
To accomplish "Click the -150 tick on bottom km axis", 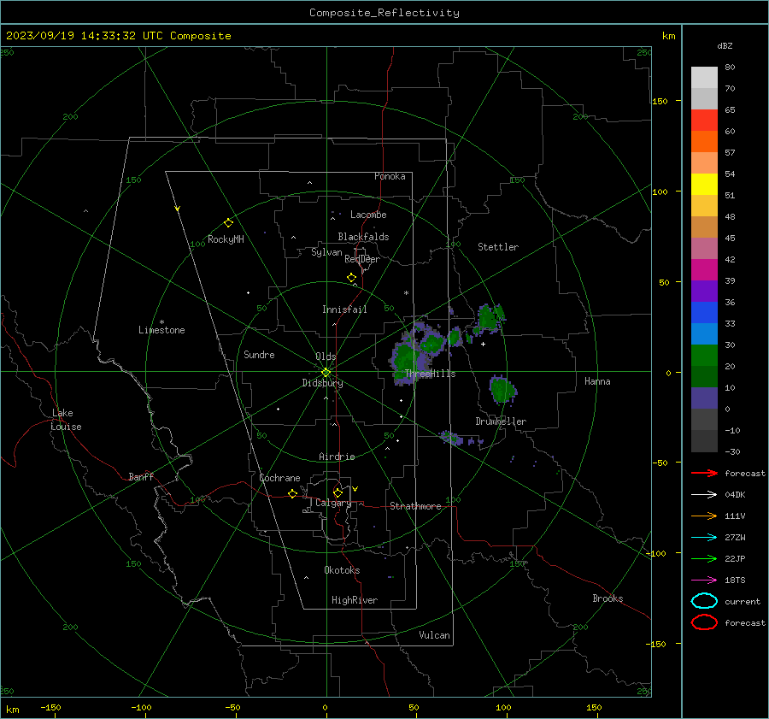I will (50, 707).
